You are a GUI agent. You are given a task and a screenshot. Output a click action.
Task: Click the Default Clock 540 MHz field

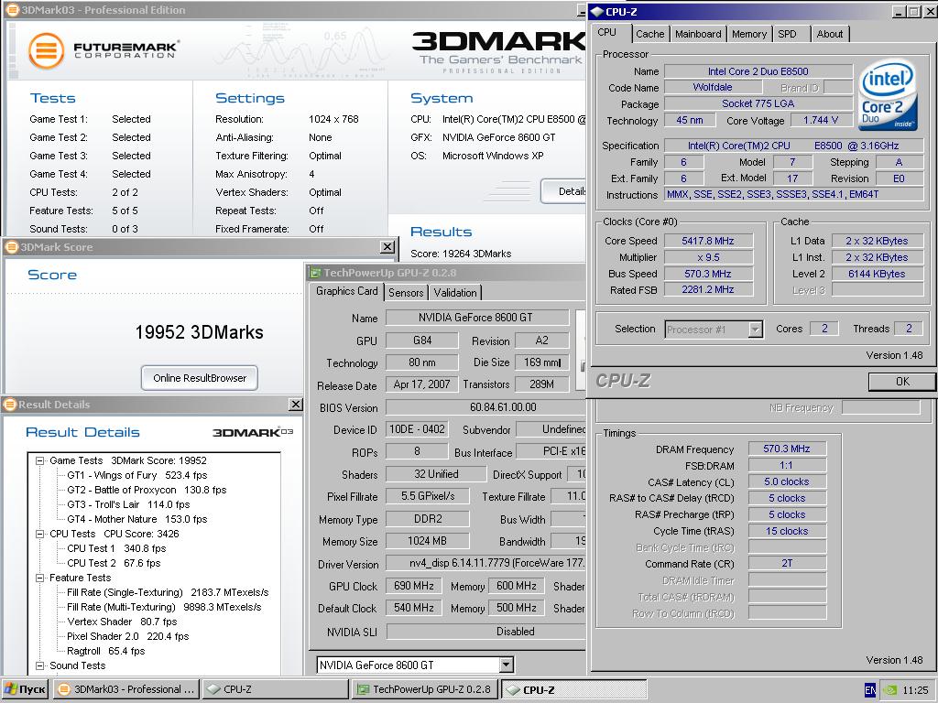[x=414, y=608]
